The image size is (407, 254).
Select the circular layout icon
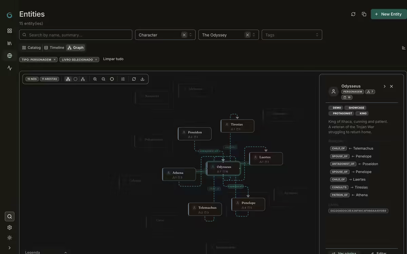point(75,79)
